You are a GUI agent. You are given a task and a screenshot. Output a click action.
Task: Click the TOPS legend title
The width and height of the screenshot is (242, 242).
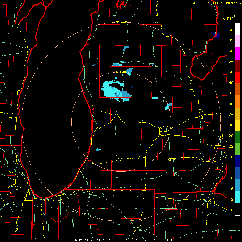236,16
